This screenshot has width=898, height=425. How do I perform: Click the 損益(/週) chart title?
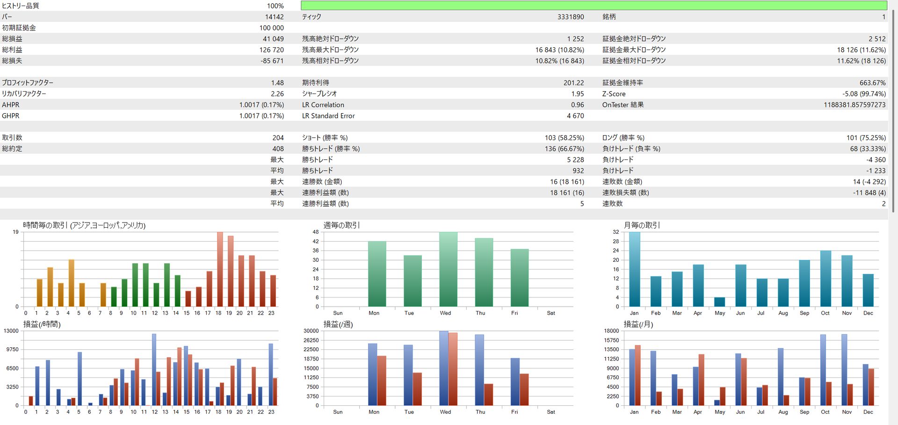338,324
